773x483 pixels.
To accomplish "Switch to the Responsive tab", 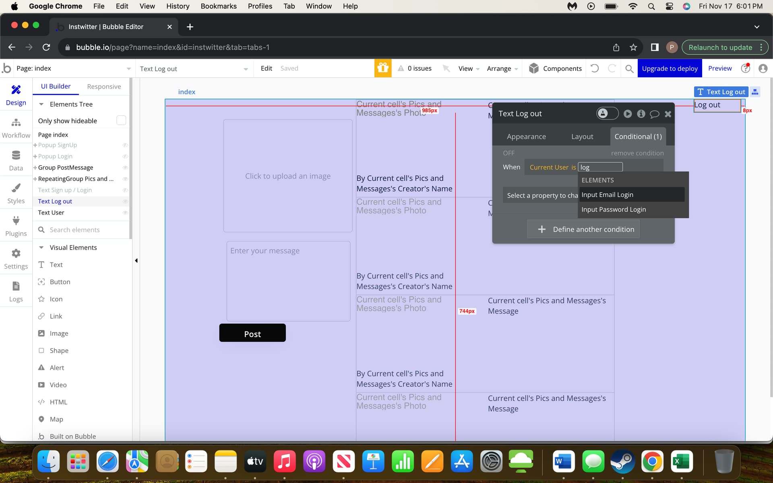I will [104, 87].
